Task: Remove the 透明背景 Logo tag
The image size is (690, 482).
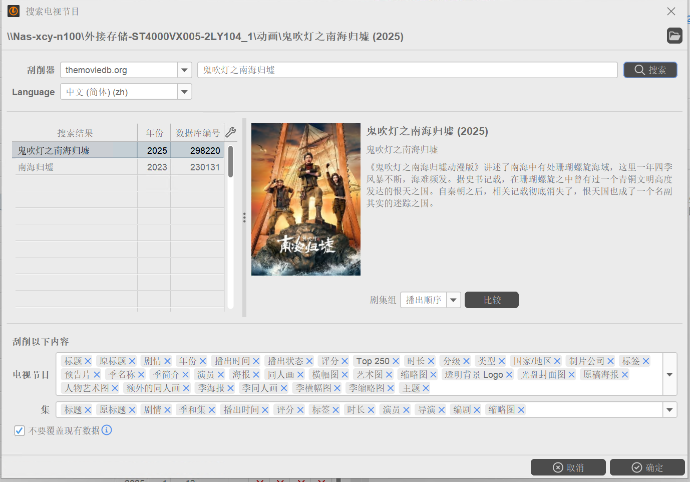Action: pos(509,374)
